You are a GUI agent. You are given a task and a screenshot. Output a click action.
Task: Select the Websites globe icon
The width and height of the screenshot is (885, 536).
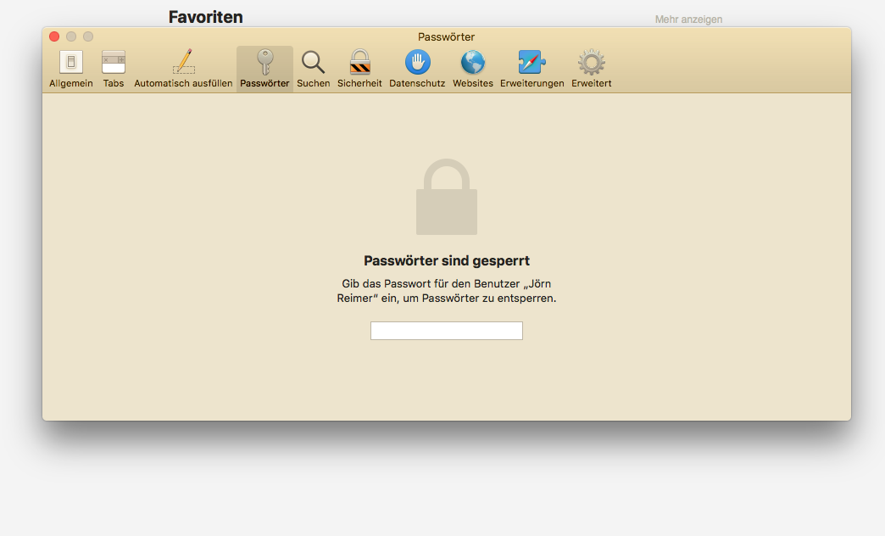tap(473, 69)
